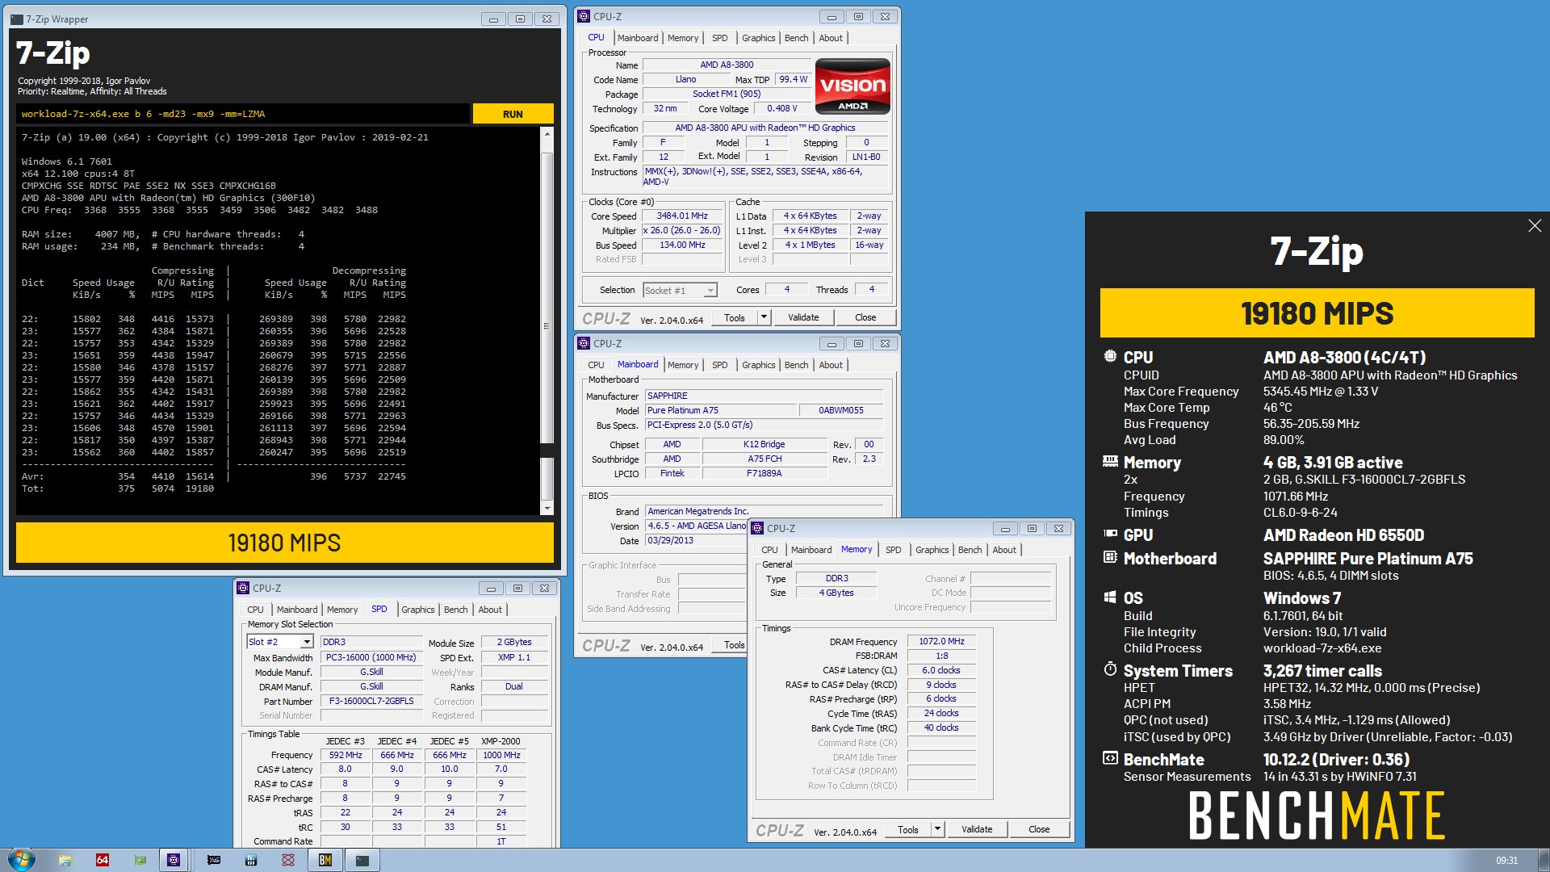The height and width of the screenshot is (872, 1550).
Task: Open Graphics tab in CPU-Z Mainboard window
Action: [758, 365]
